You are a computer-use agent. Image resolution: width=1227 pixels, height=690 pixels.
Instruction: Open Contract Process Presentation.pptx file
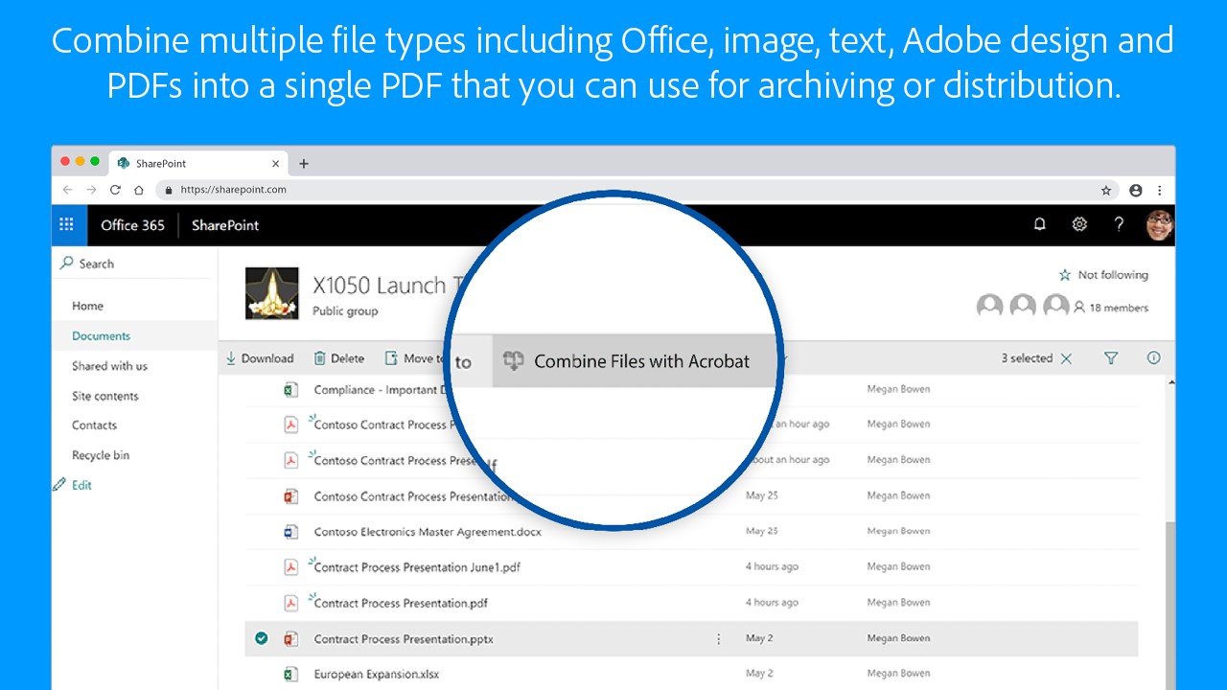point(404,639)
